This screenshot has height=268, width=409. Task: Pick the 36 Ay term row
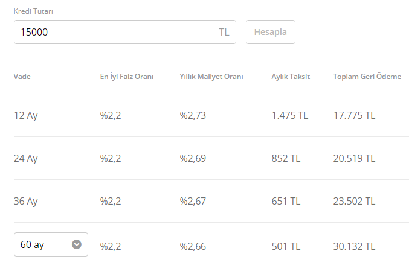(26, 201)
